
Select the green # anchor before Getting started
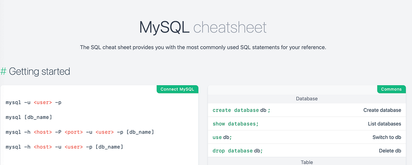(x=3, y=71)
